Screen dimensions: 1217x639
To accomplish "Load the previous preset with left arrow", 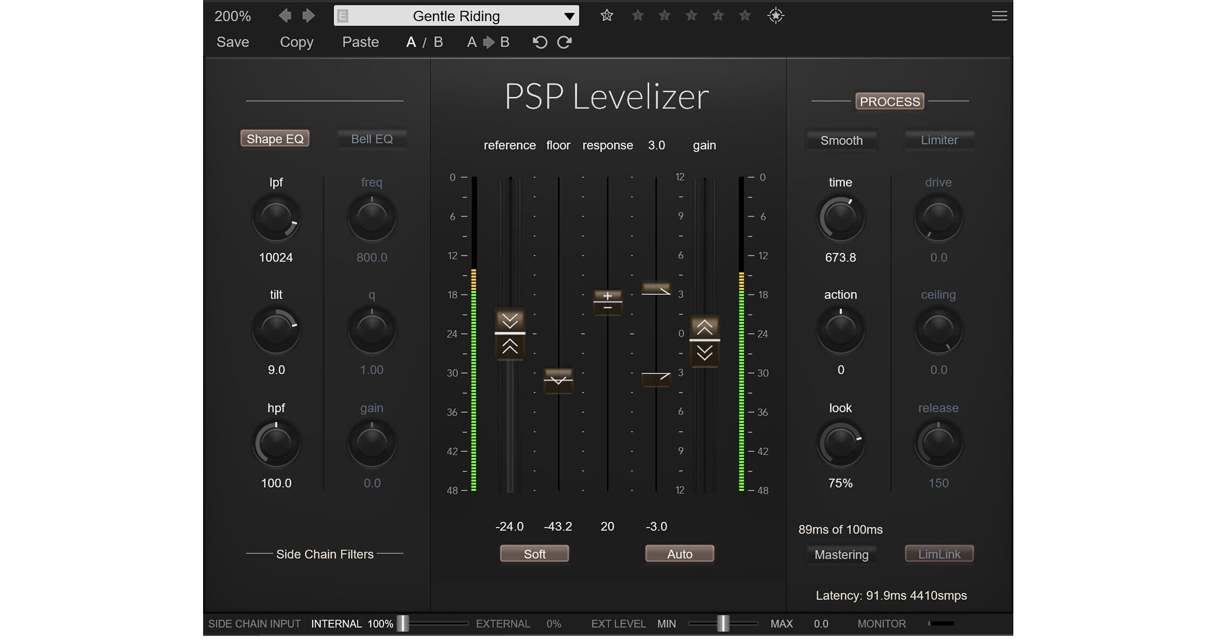I will [285, 16].
